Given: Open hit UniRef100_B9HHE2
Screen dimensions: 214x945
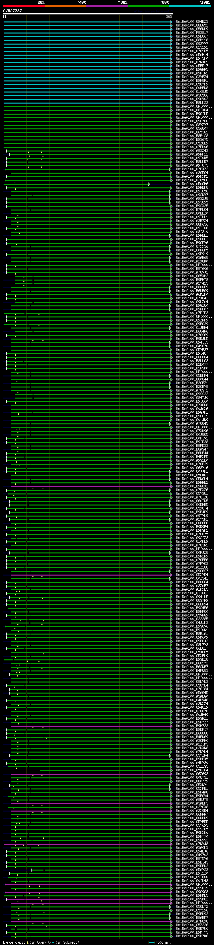Looking at the screenshot, I should tap(192, 239).
